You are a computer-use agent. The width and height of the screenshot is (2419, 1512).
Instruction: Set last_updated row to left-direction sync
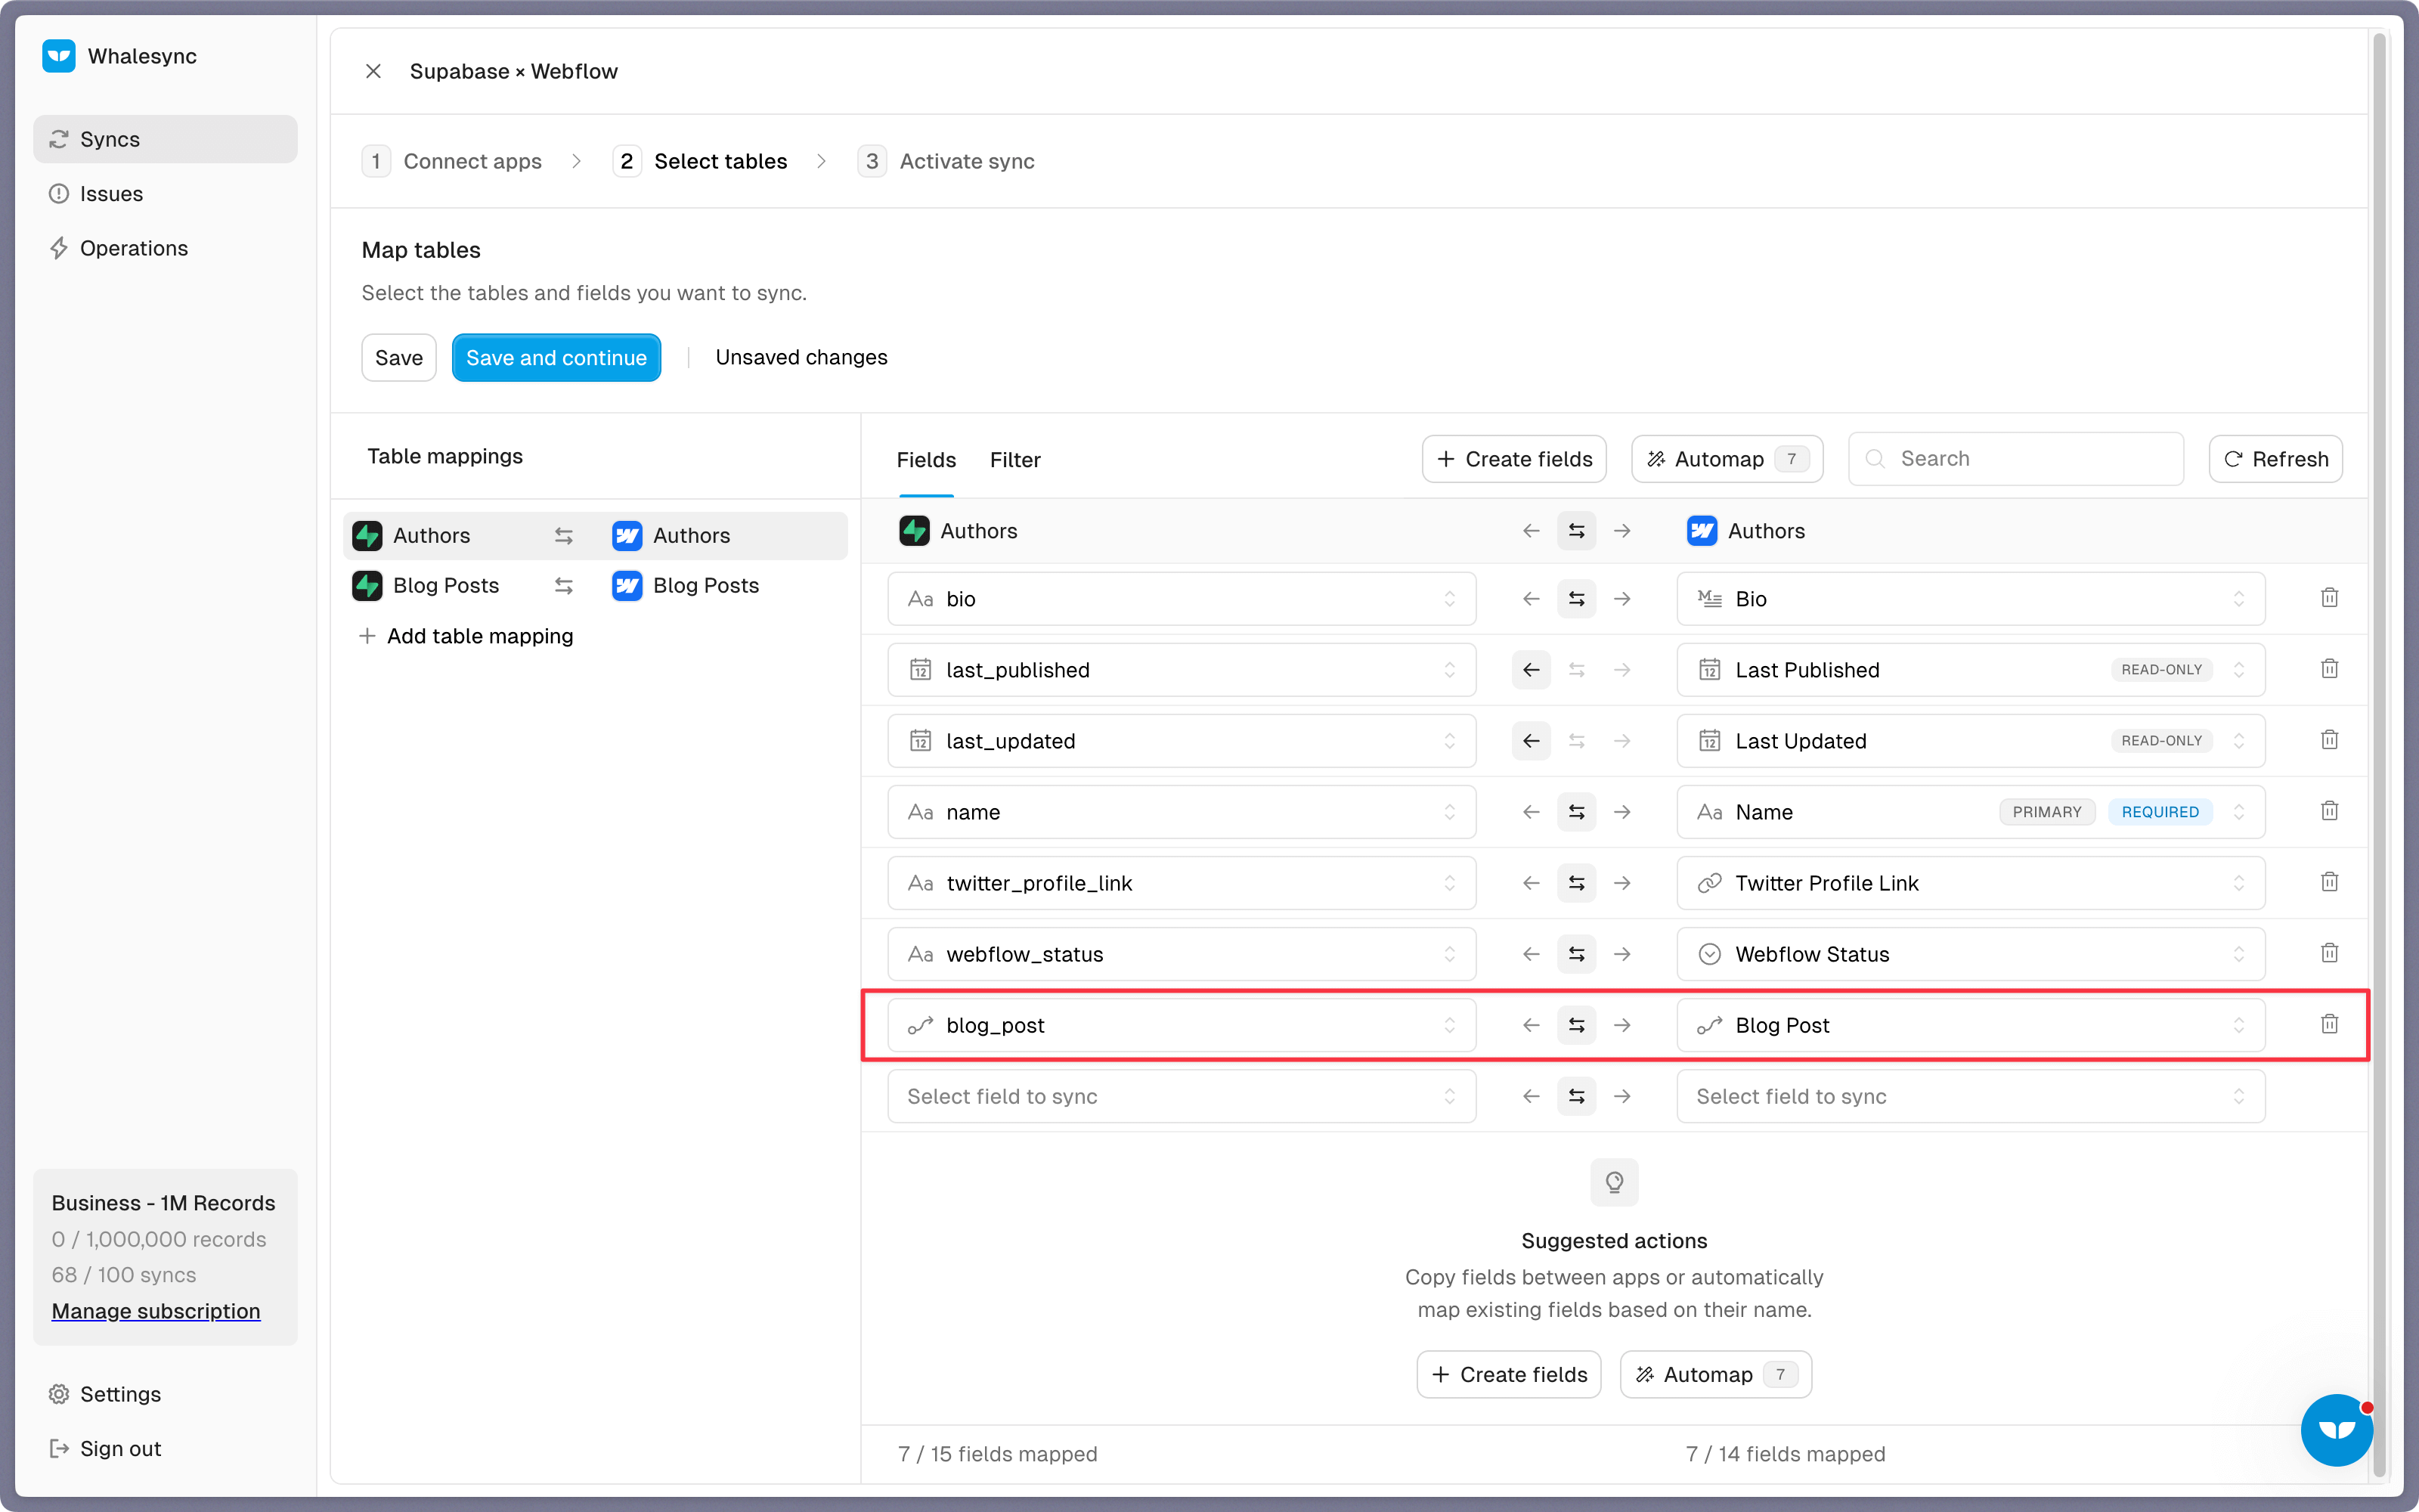[1530, 741]
